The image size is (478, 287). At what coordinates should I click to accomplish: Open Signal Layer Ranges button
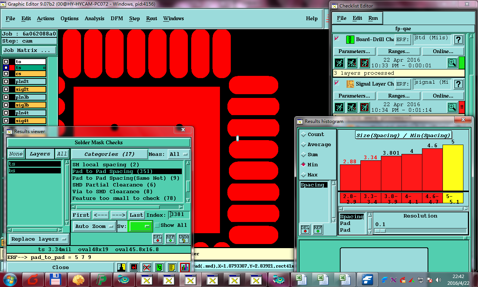(x=399, y=96)
